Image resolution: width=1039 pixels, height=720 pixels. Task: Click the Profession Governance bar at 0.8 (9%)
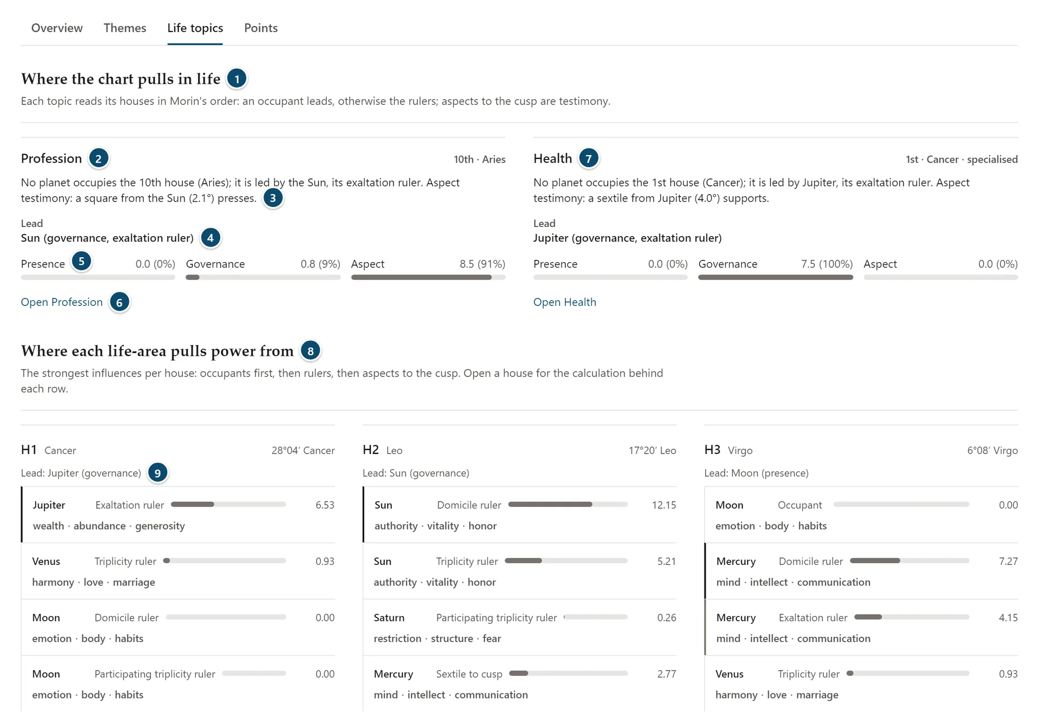click(x=263, y=277)
